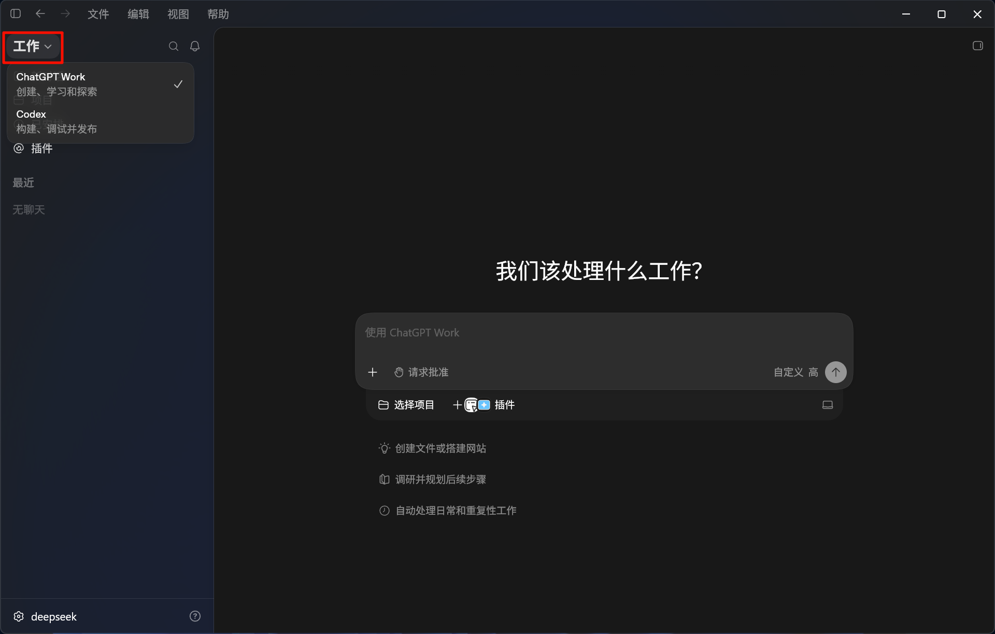Click the deepseek account name
The width and height of the screenshot is (995, 634).
(x=54, y=616)
